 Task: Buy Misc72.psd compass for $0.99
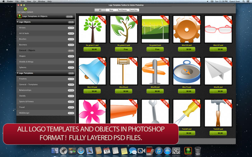pos(186,91)
